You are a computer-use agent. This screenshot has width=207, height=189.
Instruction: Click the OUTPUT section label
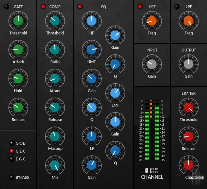tap(189, 50)
